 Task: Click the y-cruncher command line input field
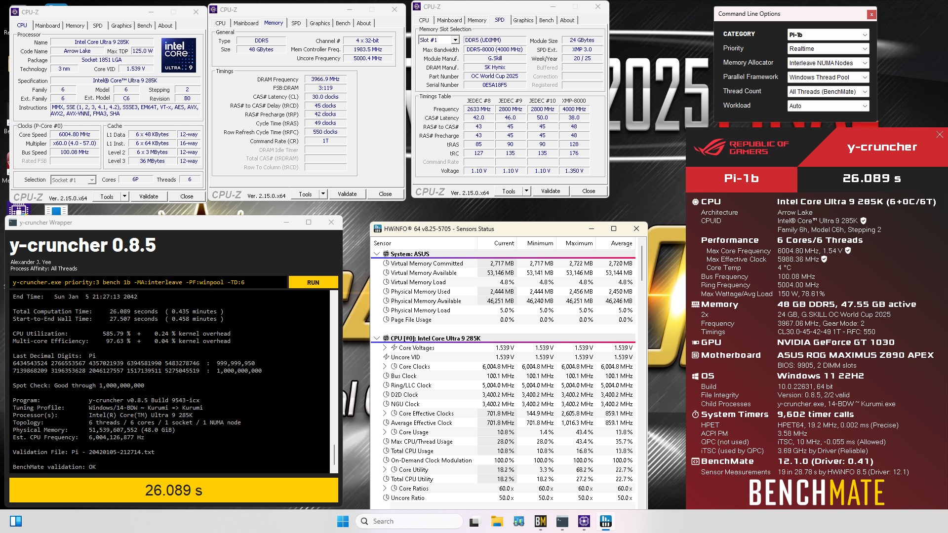pyautogui.click(x=148, y=282)
